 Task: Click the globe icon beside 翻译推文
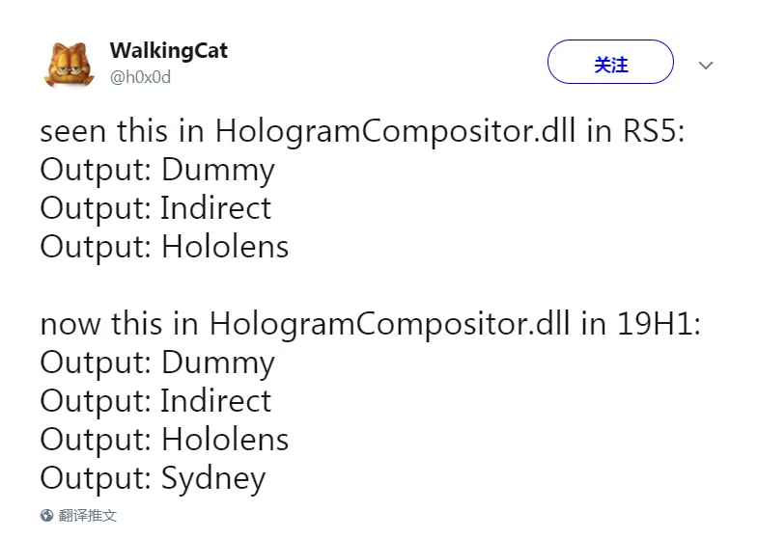point(47,515)
